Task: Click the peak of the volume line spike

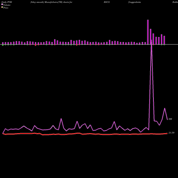Action: (151, 40)
